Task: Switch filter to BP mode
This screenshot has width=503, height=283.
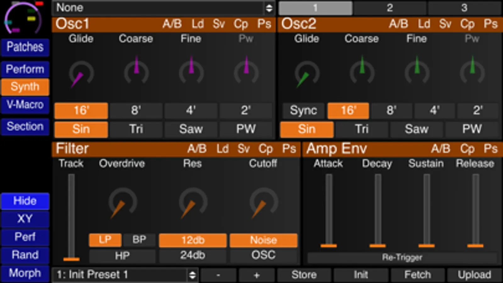Action: point(139,240)
